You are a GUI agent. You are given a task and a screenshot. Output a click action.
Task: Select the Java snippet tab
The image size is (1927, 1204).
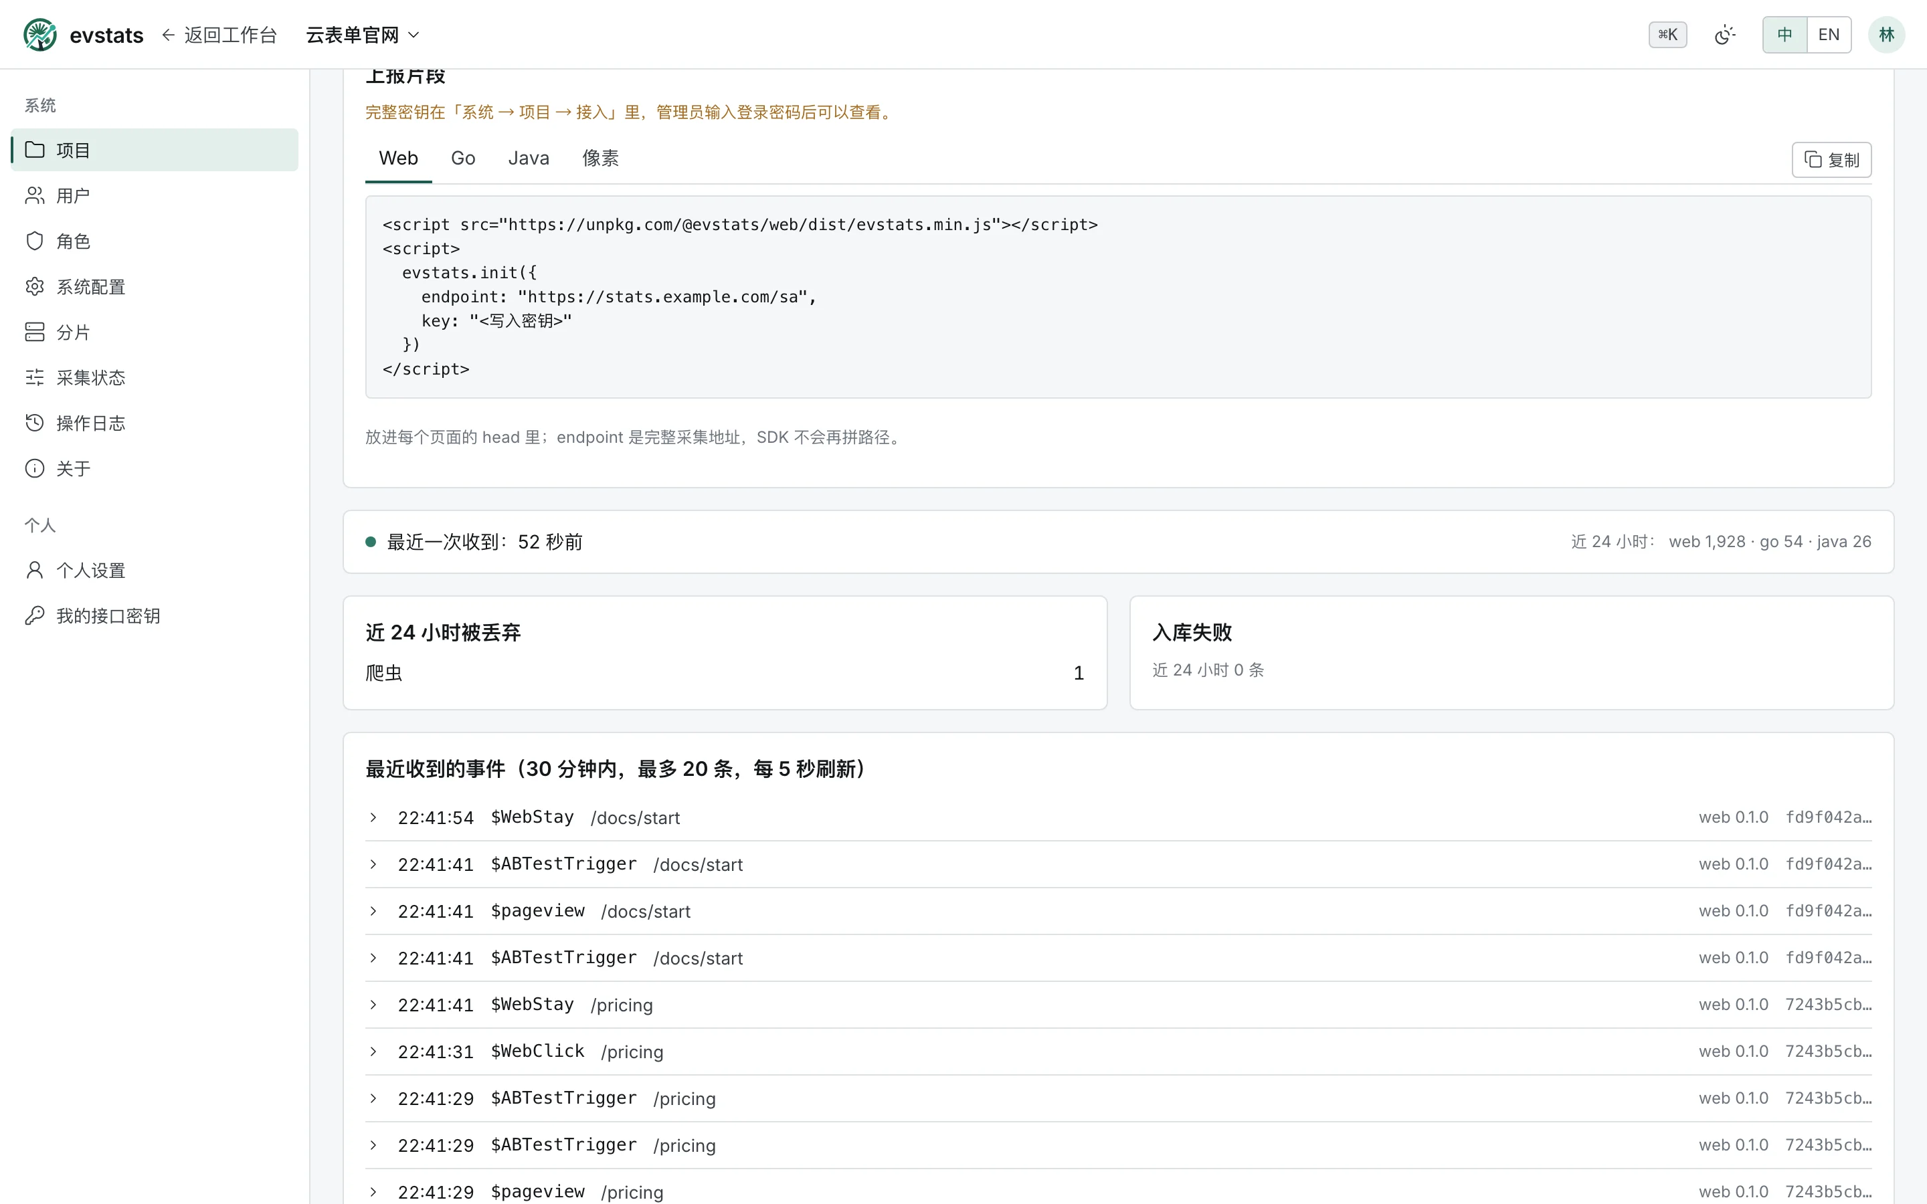pos(529,158)
